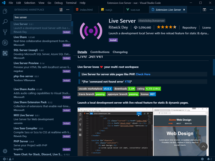The height and width of the screenshot is (161, 215).
Task: Click the VS Code logo icon
Action: [x=4, y=3]
